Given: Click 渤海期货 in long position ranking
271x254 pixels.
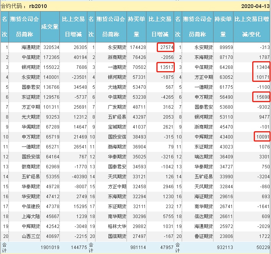Looking at the screenshot, I should tap(117, 147).
